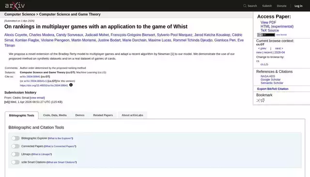Click What is Litmaps? link
This screenshot has height=177, width=310.
[42, 154]
